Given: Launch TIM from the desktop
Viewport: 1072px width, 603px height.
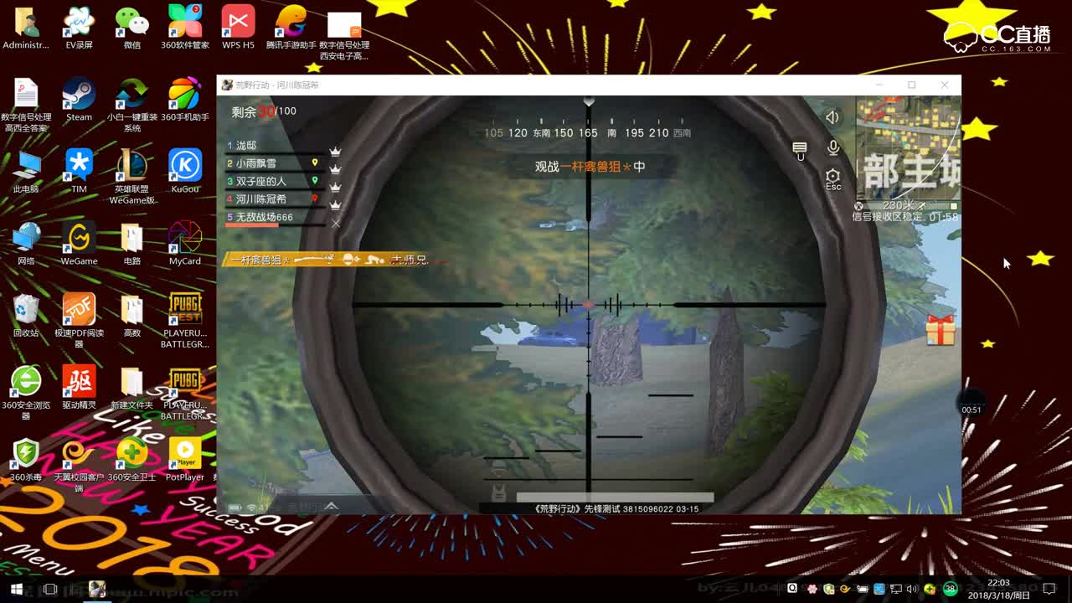Looking at the screenshot, I should click(79, 173).
